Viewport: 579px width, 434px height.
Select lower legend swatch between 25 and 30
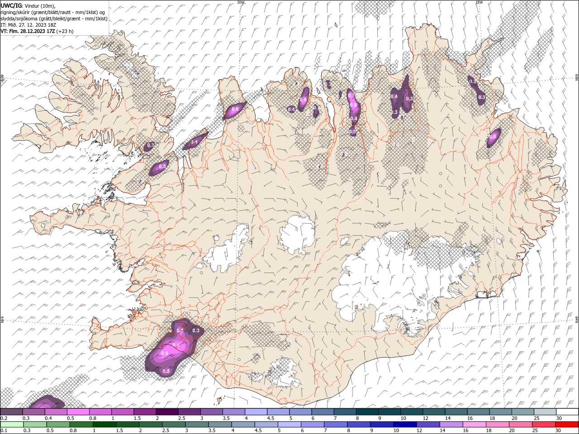point(543,425)
